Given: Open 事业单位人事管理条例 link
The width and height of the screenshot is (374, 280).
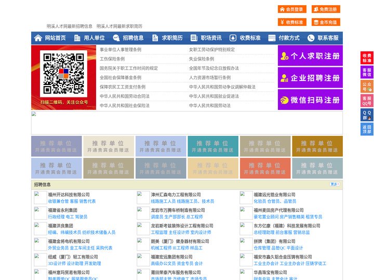Looking at the screenshot, I should click(121, 50).
